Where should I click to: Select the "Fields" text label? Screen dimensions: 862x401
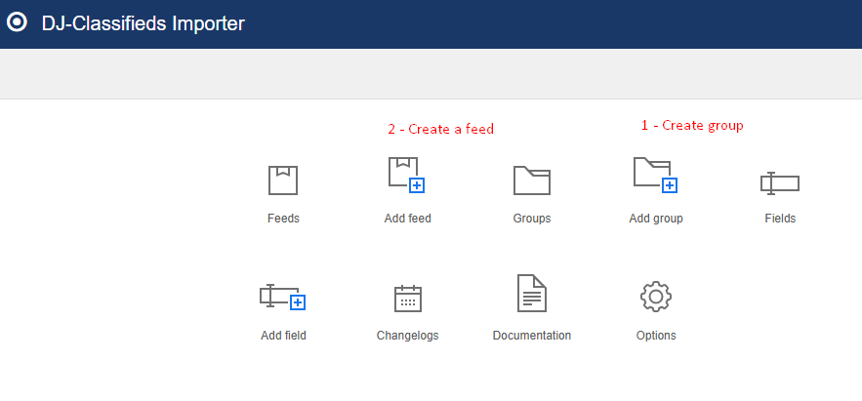779,219
